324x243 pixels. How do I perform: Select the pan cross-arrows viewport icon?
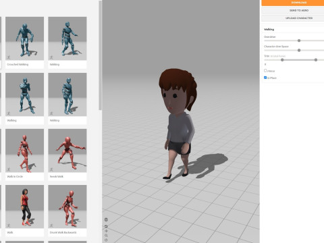[x=106, y=231]
